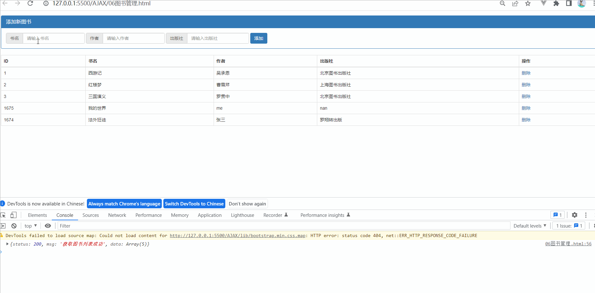Reload the current page
595x293 pixels.
[x=30, y=3]
